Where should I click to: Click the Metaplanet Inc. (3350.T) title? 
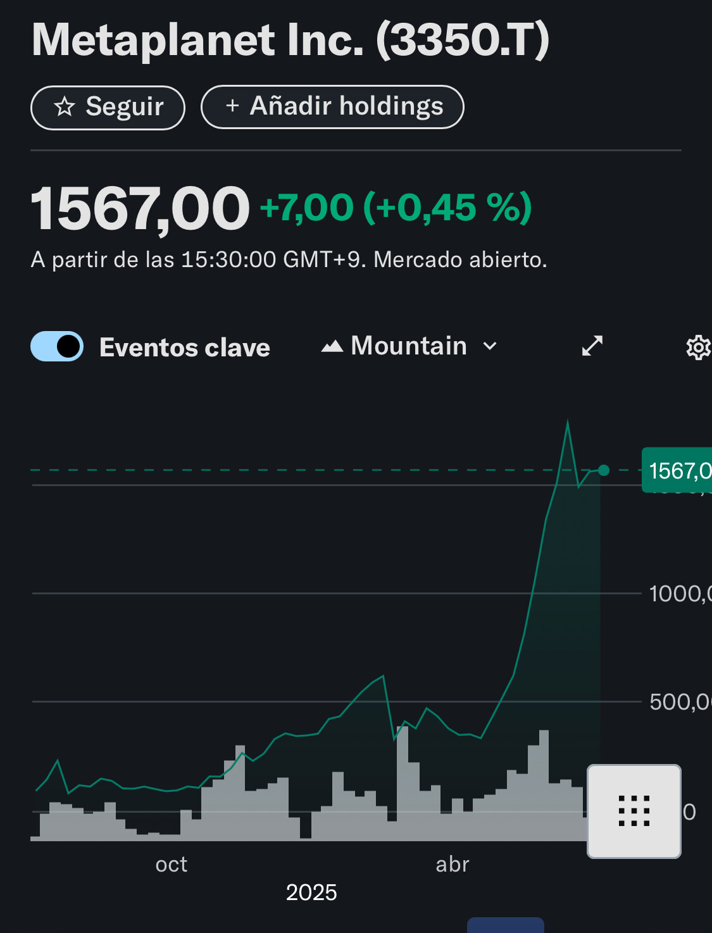coord(290,41)
